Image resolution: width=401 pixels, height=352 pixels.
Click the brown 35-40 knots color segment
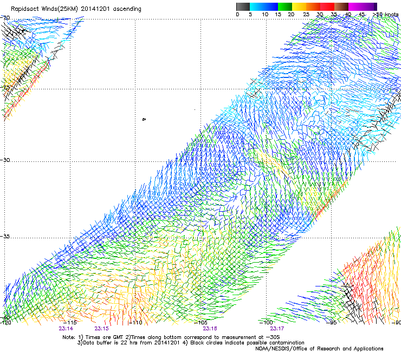341,6
